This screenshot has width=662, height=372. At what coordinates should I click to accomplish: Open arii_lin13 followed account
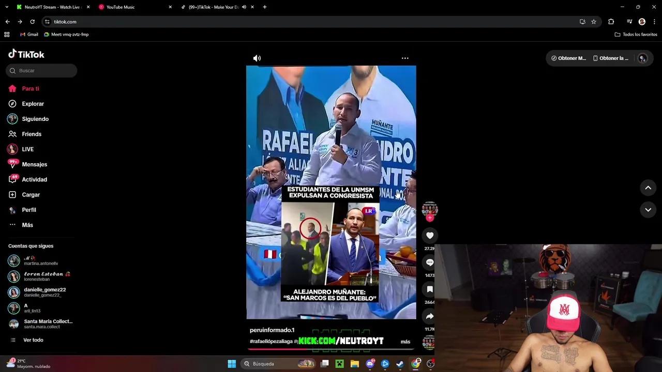[x=25, y=308]
